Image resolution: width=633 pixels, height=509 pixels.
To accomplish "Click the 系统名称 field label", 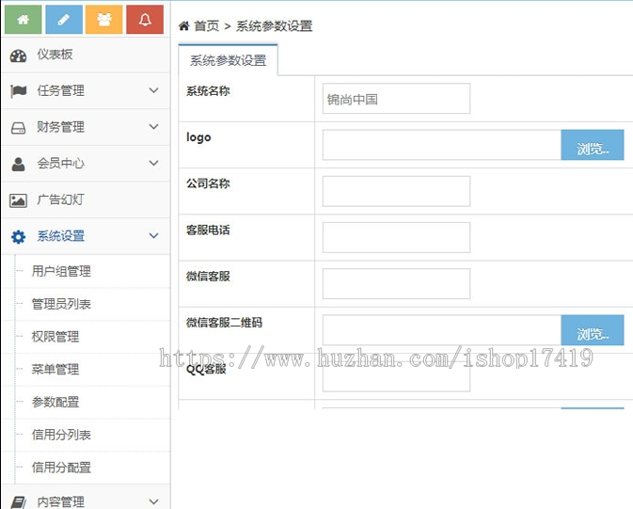I will click(x=208, y=91).
